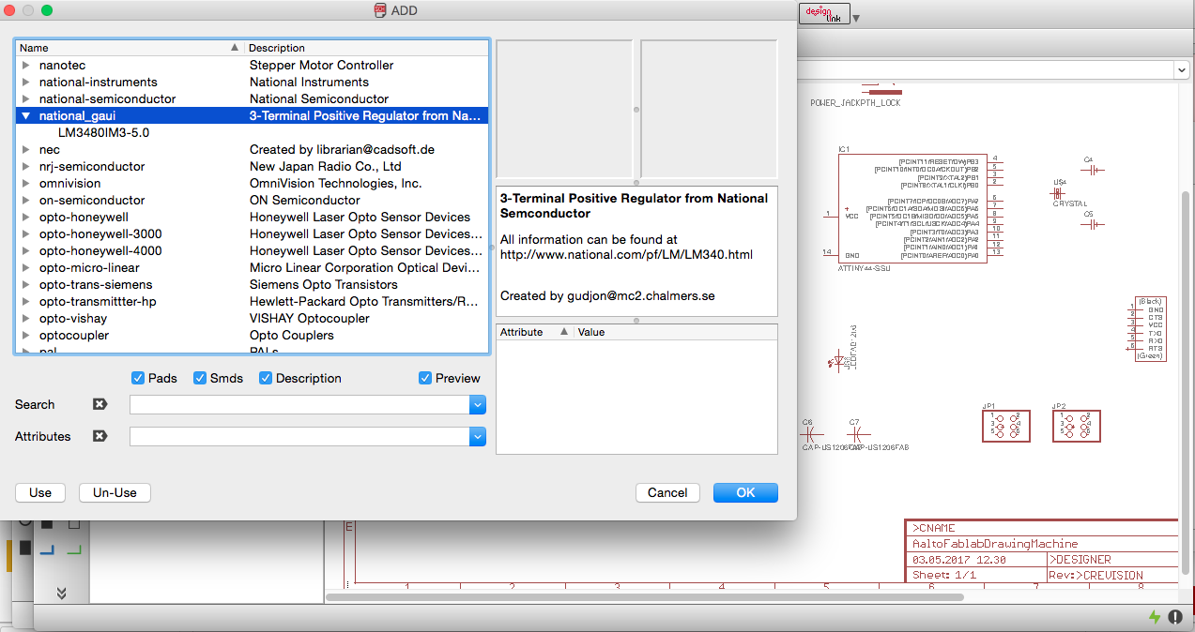Open the DesignLink tool button
The width and height of the screenshot is (1195, 632).
coord(824,14)
